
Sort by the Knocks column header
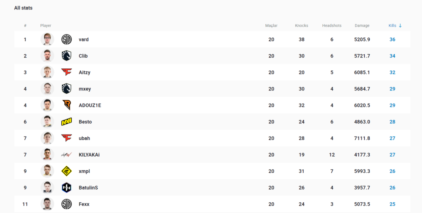point(301,25)
